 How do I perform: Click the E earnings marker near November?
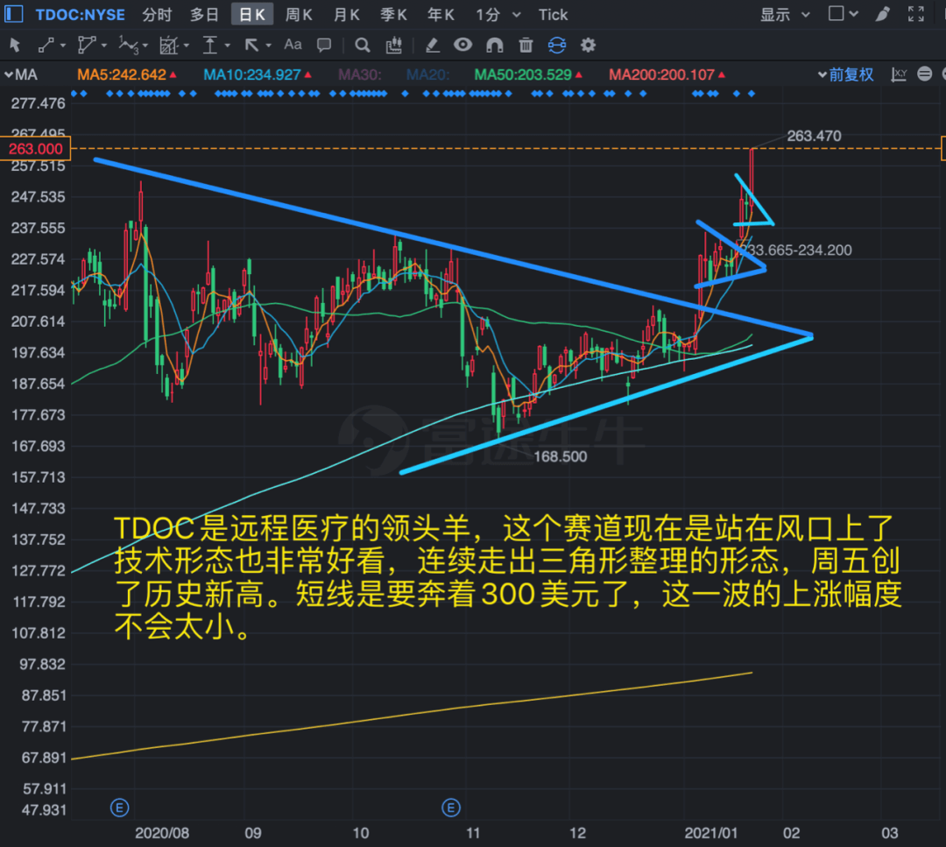(451, 808)
